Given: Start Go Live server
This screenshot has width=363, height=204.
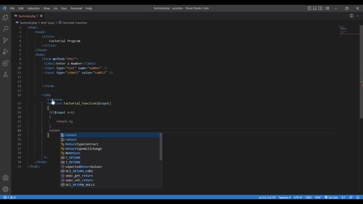Looking at the screenshot, I should point(331,197).
